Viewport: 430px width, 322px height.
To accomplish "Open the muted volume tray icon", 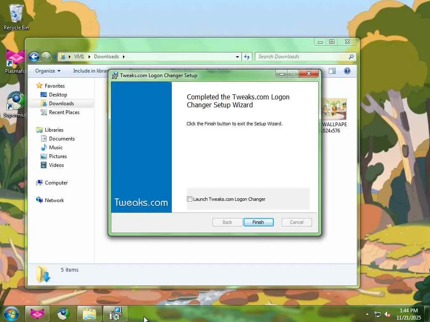I will tap(388, 314).
